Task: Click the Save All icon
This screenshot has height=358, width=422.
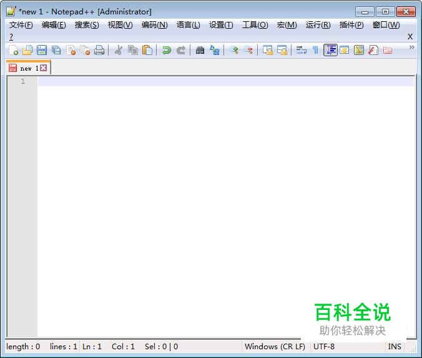Action: pos(56,51)
